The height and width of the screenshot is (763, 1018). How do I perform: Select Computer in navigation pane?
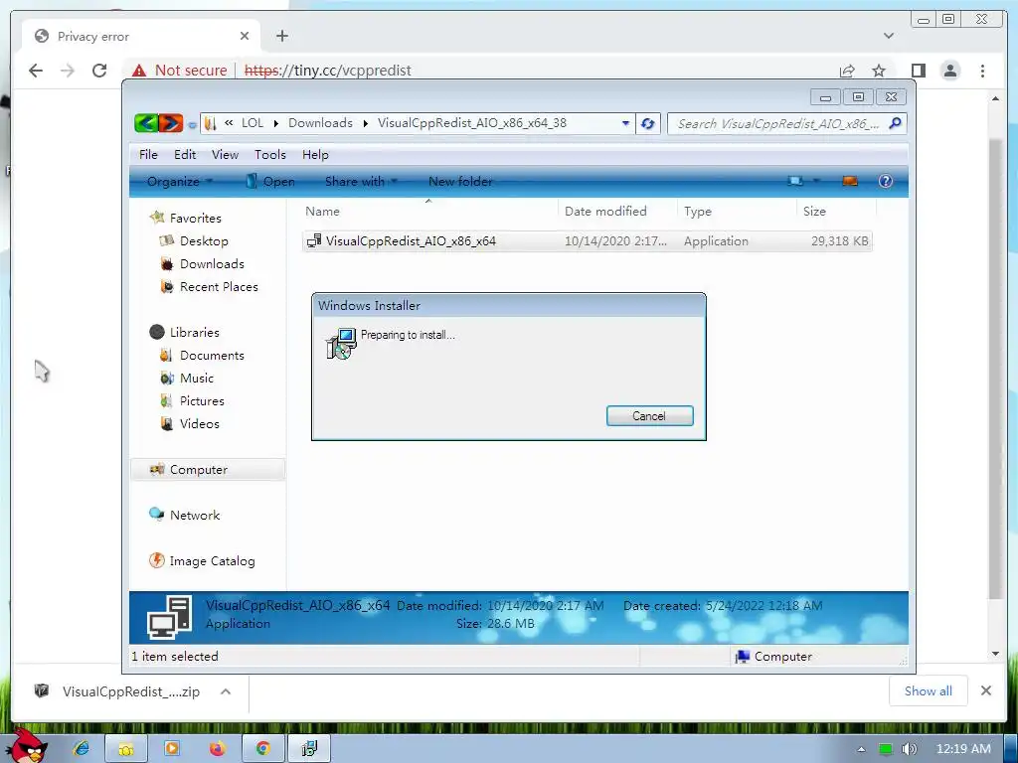click(x=208, y=470)
